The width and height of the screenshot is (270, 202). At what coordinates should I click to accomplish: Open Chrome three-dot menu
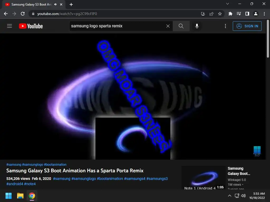[x=264, y=14]
